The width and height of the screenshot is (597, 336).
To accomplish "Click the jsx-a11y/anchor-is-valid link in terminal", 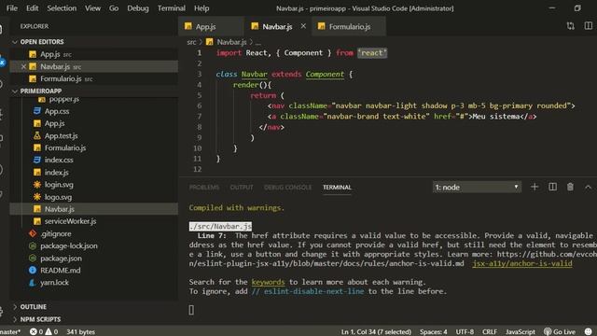I will [x=522, y=263].
